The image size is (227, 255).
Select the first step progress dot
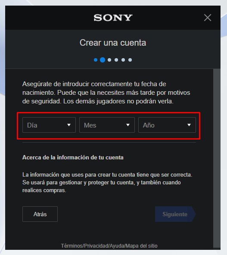(x=96, y=60)
